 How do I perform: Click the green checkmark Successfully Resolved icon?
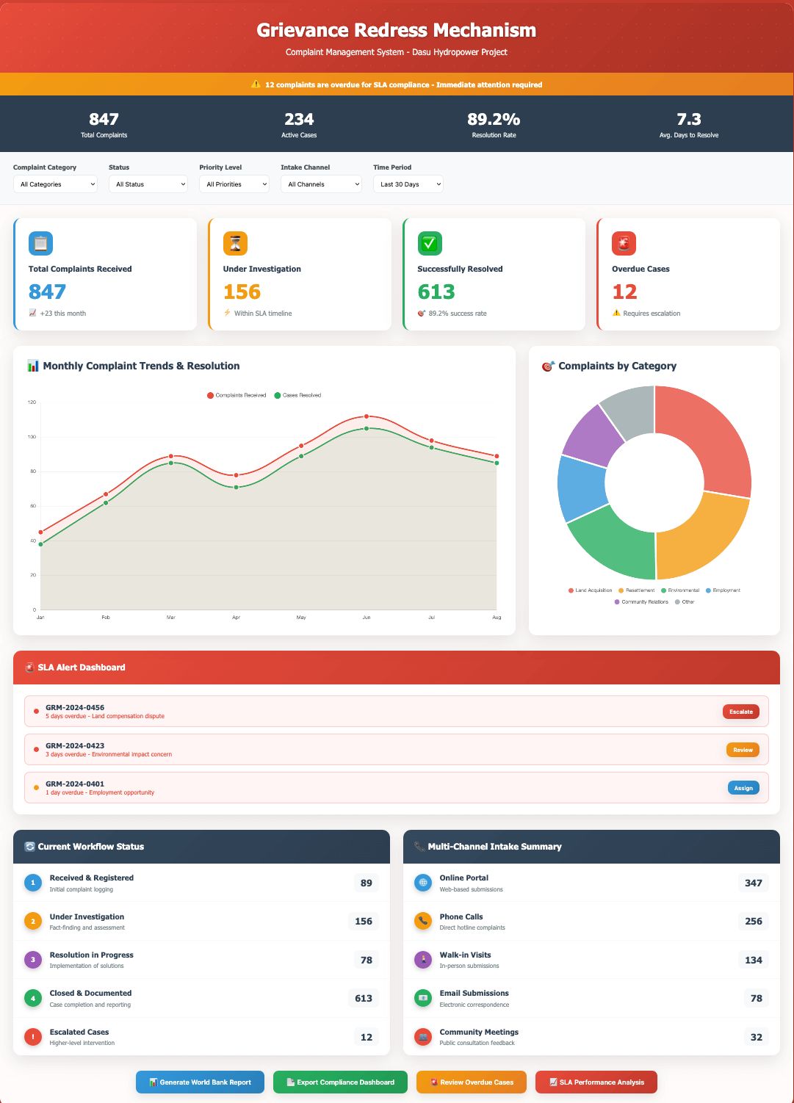coord(430,243)
